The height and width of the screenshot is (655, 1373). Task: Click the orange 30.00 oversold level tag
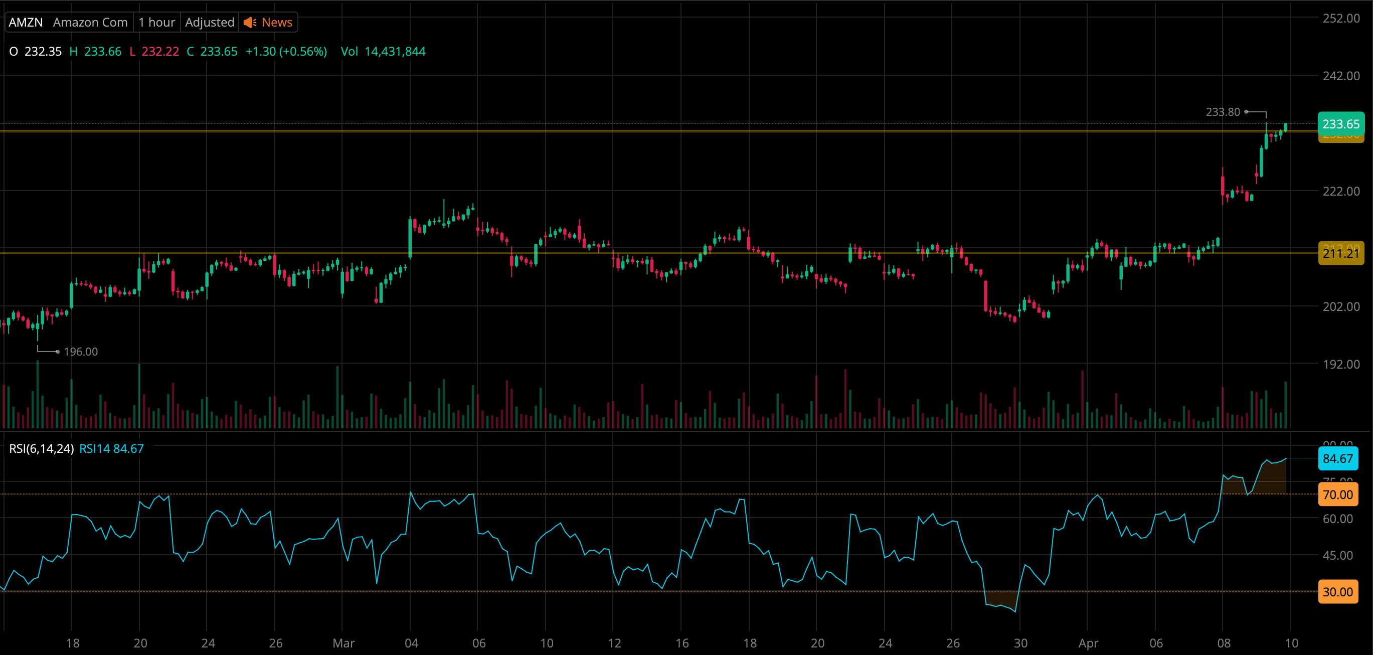point(1337,592)
